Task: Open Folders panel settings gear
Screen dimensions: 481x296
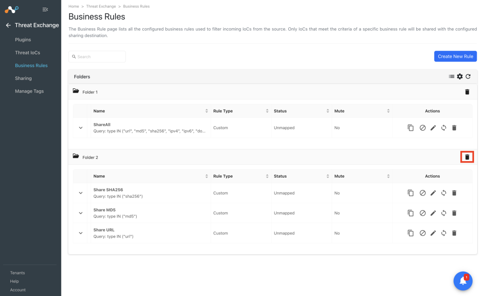Action: coord(460,77)
